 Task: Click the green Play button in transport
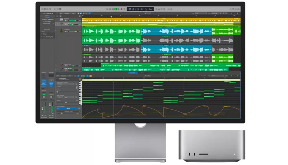tap(116, 9)
